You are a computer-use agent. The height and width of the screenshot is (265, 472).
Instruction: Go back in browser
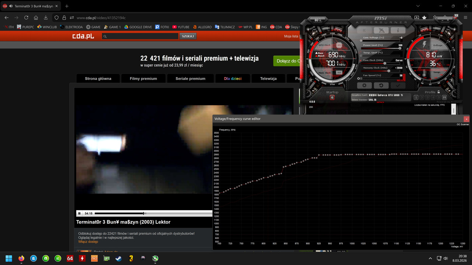click(x=7, y=18)
